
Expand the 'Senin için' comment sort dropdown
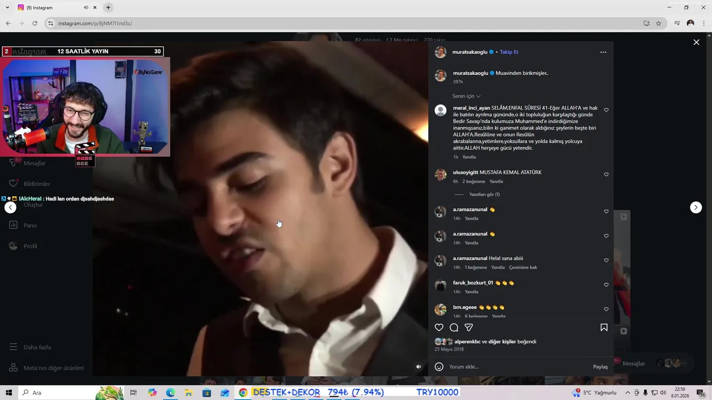(x=467, y=96)
